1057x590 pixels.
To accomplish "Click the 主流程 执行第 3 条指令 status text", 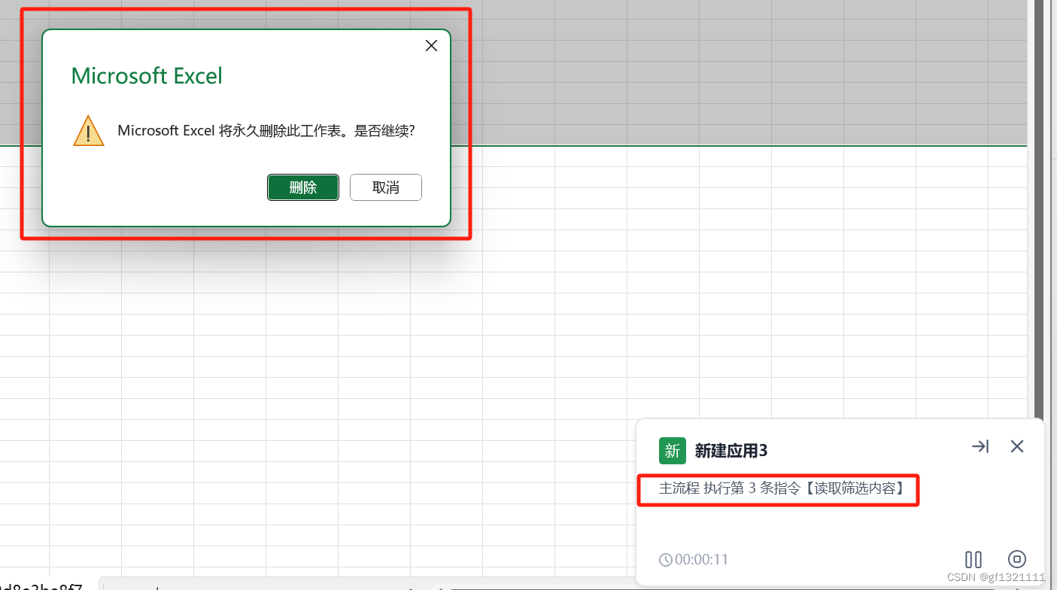I will (x=782, y=488).
